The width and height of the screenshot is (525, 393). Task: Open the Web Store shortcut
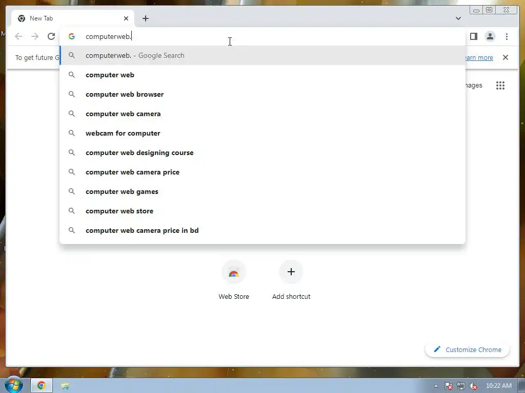[234, 280]
